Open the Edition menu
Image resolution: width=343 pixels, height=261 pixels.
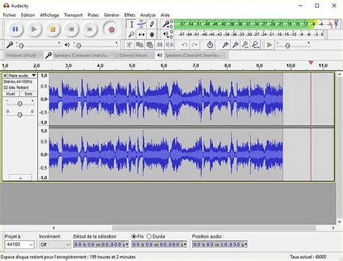tap(27, 15)
